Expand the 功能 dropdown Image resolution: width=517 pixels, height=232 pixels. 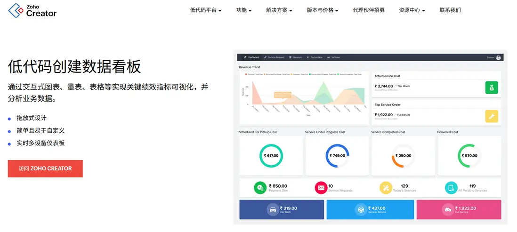244,10
